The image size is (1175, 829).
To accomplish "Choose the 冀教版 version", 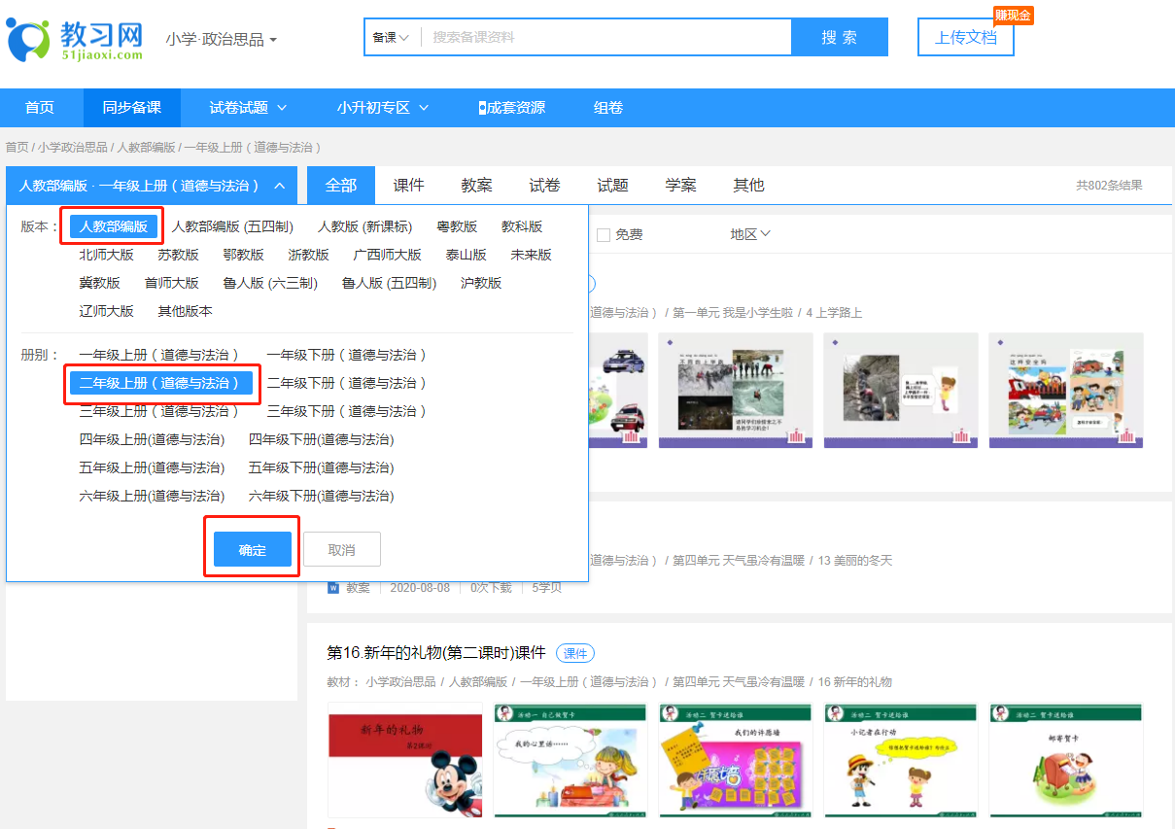I will coord(100,283).
